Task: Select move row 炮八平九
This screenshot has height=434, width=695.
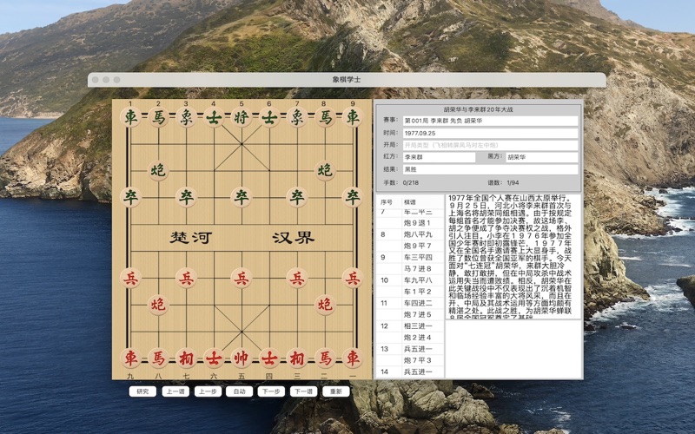Action: pyautogui.click(x=410, y=234)
